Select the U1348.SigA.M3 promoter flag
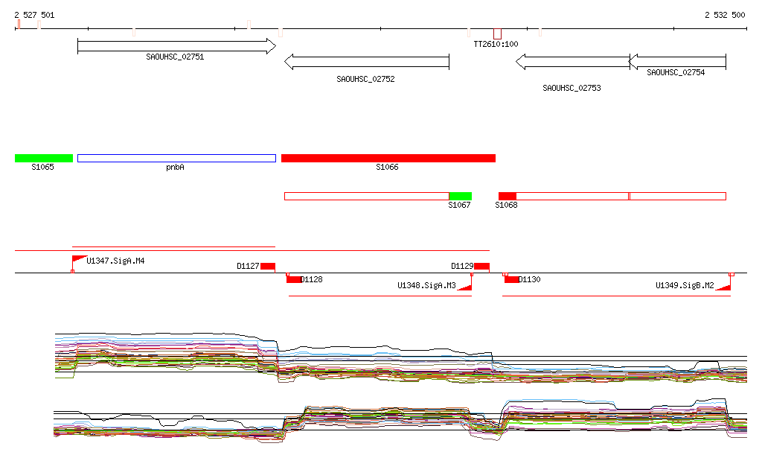The width and height of the screenshot is (762, 455). click(x=466, y=287)
